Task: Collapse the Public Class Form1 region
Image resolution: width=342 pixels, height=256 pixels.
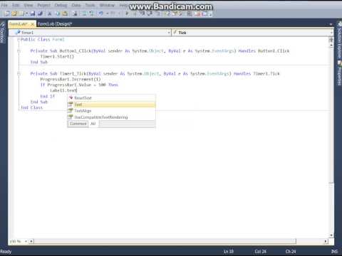Action: (x=19, y=39)
